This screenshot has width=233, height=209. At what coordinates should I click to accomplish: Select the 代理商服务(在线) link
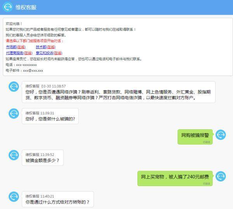(19, 53)
